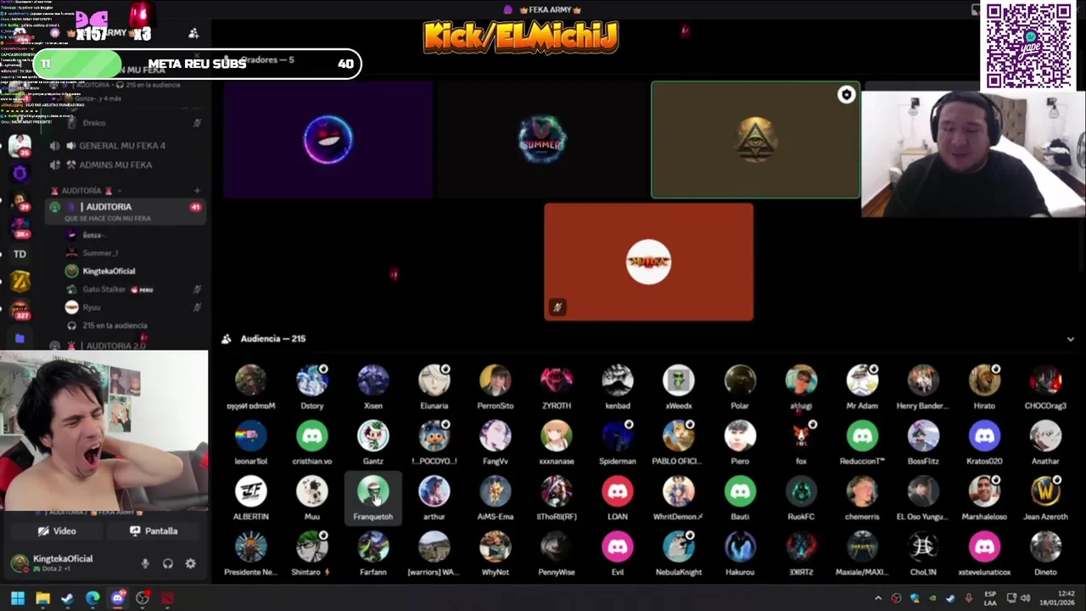Open audience member Dineto's avatar
This screenshot has height=611, width=1086.
(x=1045, y=547)
